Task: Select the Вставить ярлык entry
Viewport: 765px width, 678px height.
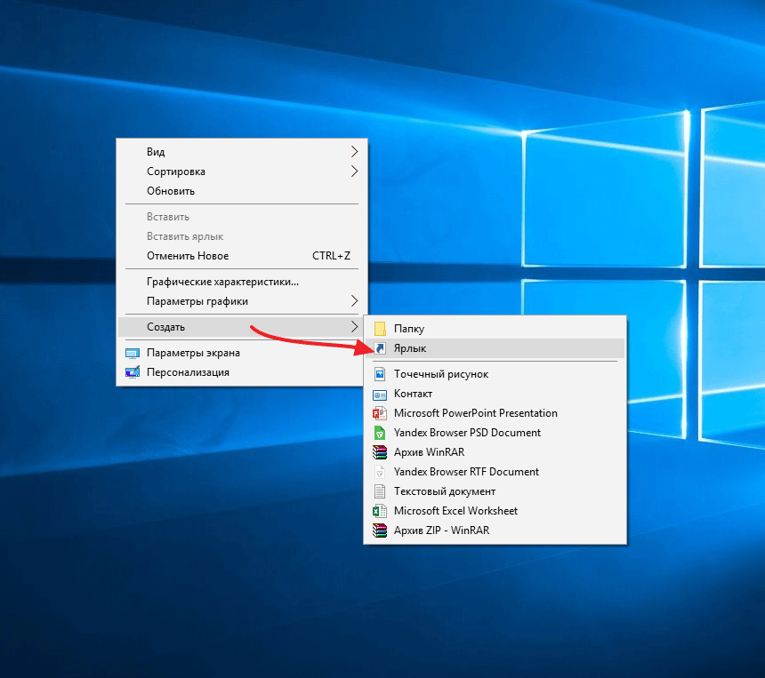Action: click(x=241, y=235)
